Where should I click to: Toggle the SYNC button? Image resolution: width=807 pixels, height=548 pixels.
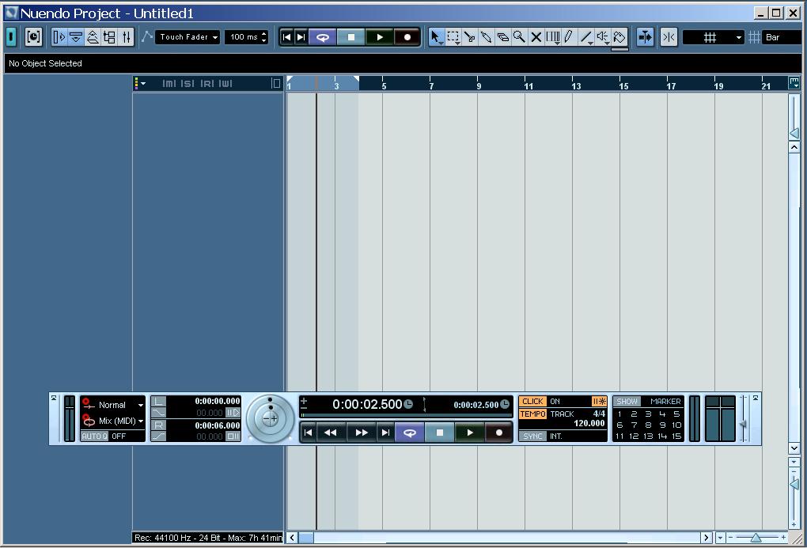coord(532,436)
